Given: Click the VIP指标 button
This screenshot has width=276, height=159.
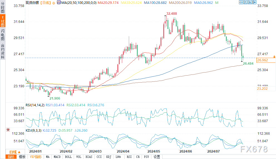Looking at the screenshot, I should click(36, 157).
